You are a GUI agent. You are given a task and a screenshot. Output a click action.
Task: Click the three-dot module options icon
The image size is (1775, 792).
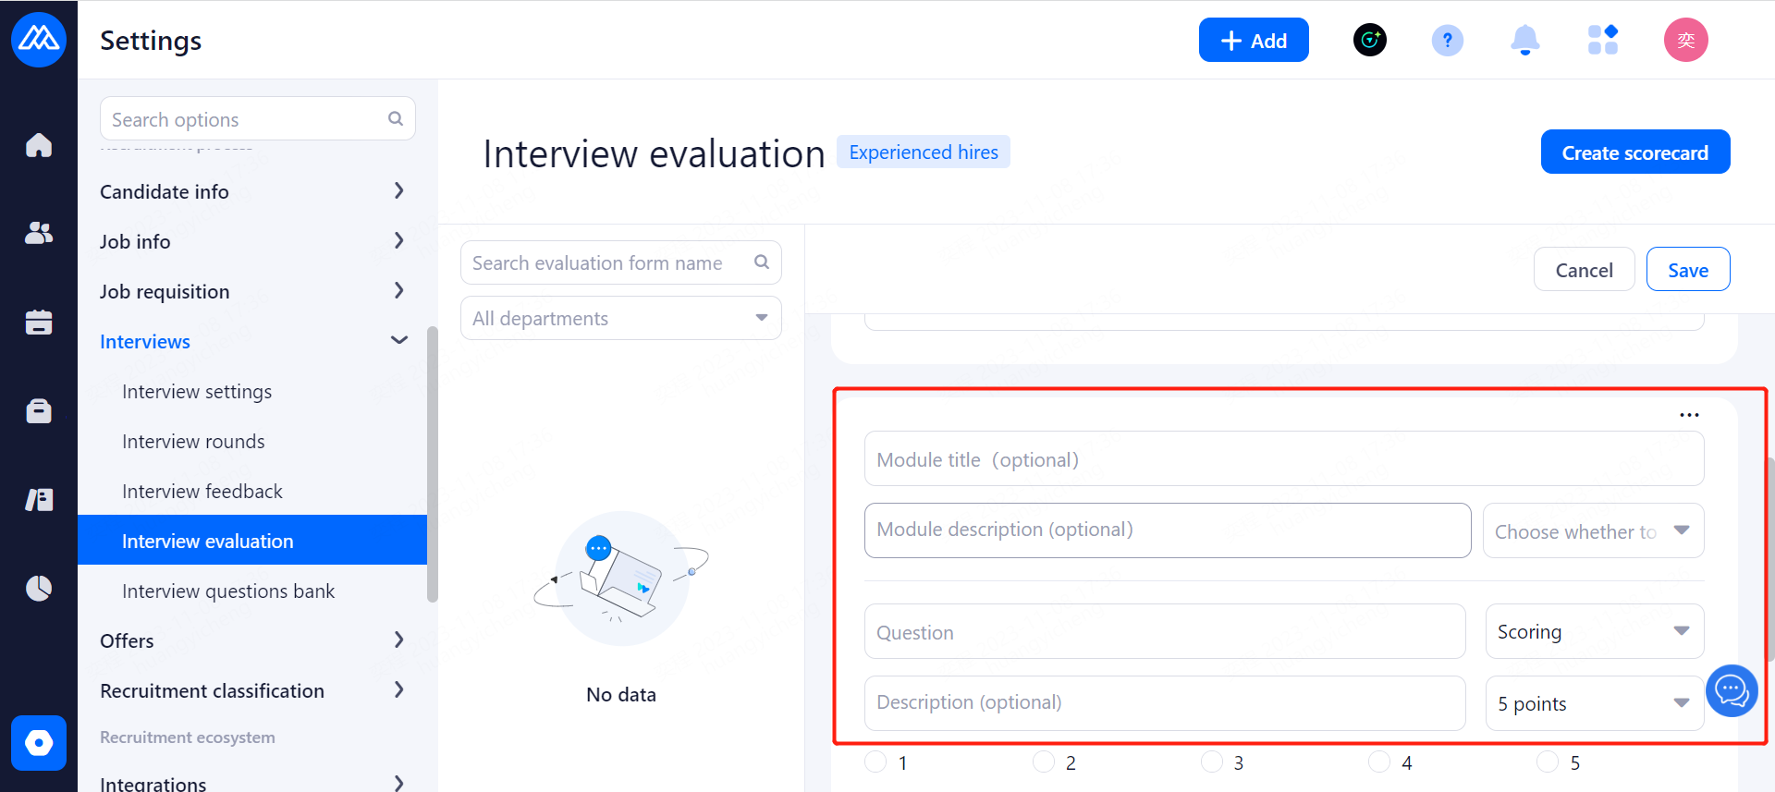pyautogui.click(x=1689, y=415)
